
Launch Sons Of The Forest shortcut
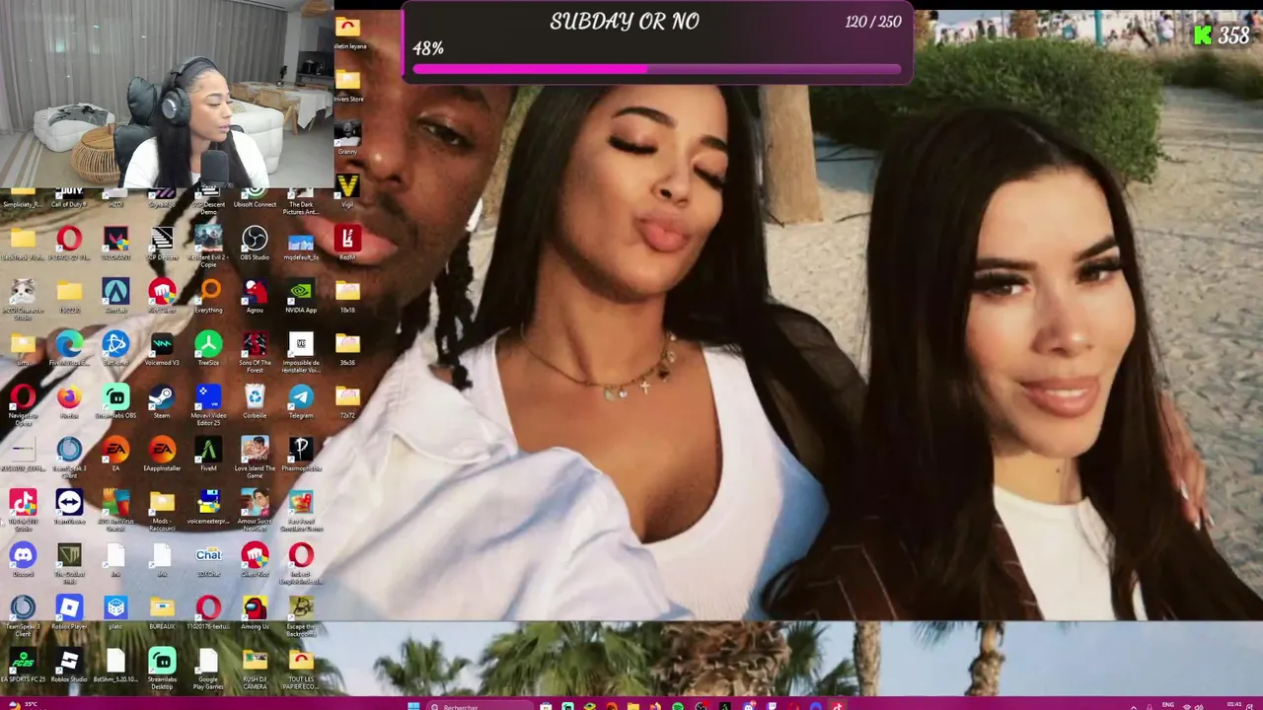(x=255, y=351)
